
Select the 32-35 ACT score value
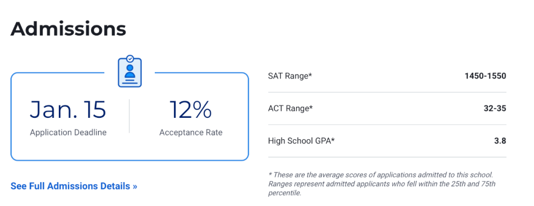click(x=493, y=108)
